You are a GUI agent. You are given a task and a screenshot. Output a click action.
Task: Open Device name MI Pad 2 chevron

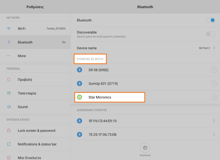(214, 48)
